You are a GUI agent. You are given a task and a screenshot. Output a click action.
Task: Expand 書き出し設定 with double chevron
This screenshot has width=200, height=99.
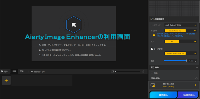click(195, 85)
